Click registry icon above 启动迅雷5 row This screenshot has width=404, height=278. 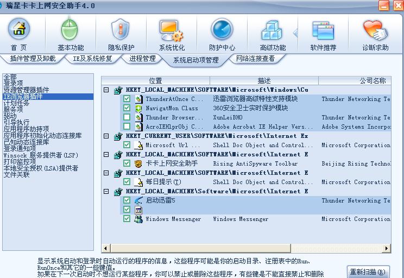tap(118, 192)
